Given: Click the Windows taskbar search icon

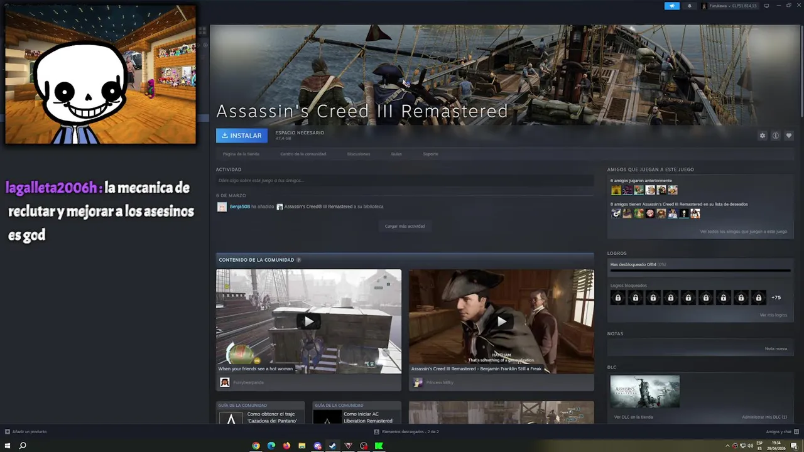Looking at the screenshot, I should [23, 446].
